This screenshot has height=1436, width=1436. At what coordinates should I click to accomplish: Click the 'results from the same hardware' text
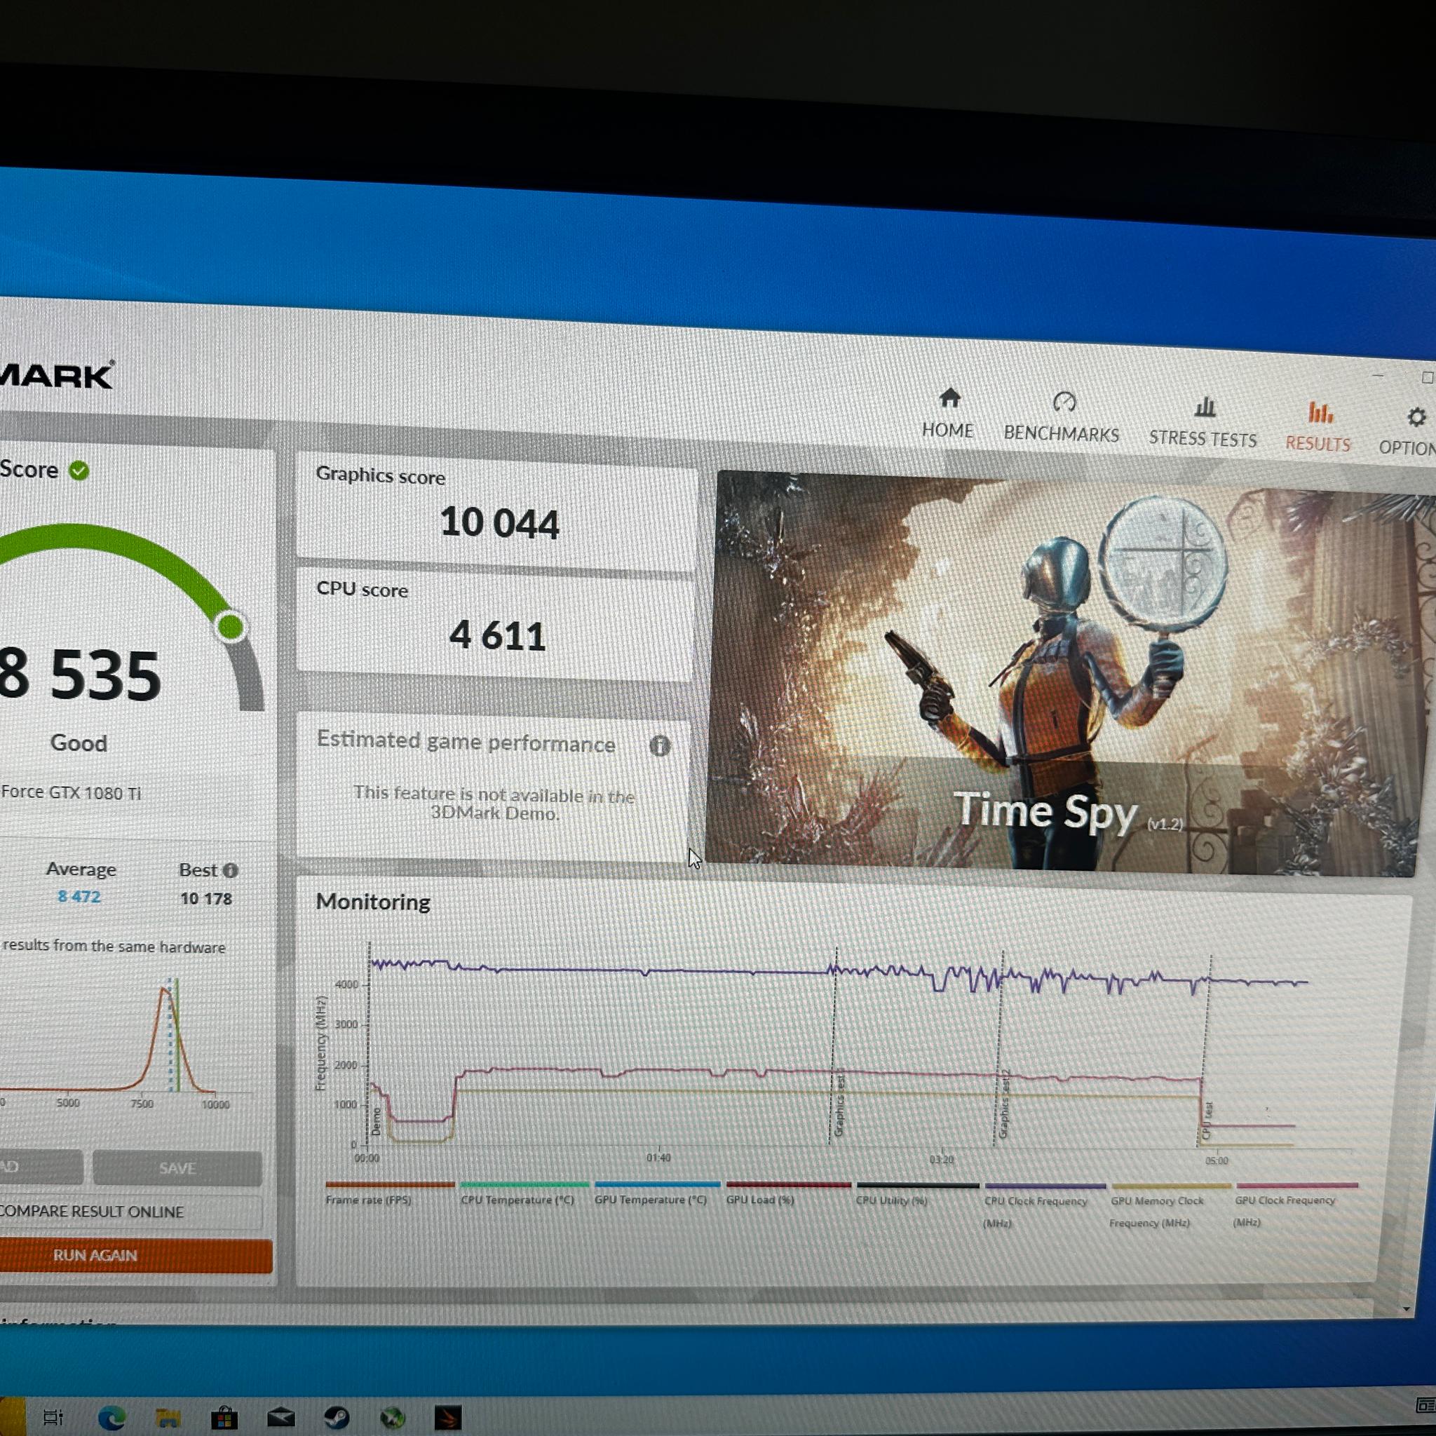coord(114,946)
